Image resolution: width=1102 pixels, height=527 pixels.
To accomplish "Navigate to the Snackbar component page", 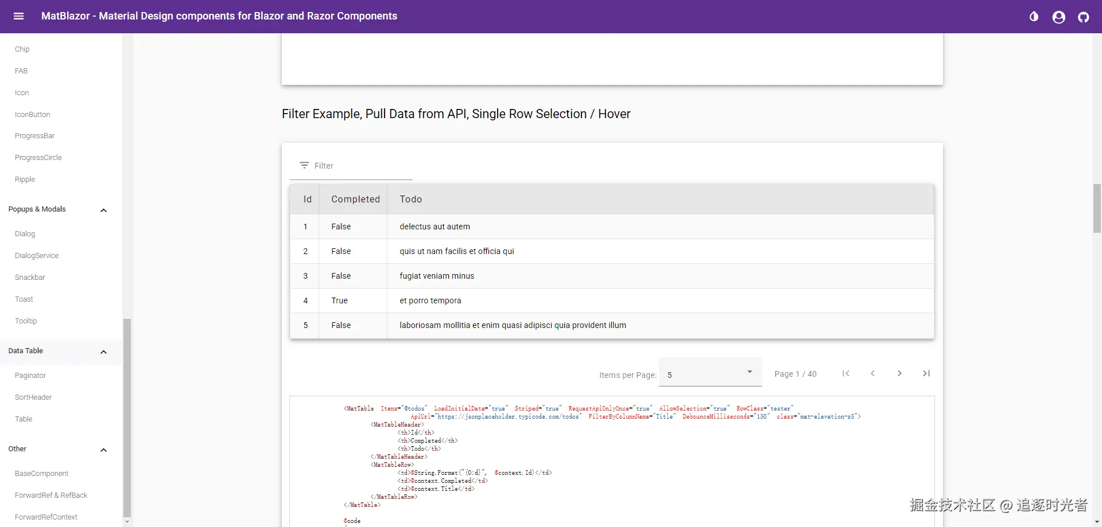I will 30,278.
